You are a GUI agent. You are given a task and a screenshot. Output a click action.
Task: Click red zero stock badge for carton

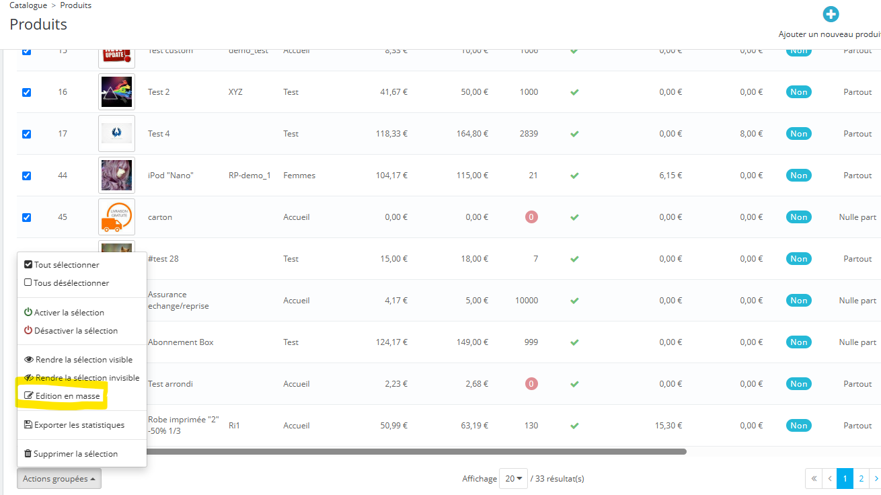tap(531, 217)
